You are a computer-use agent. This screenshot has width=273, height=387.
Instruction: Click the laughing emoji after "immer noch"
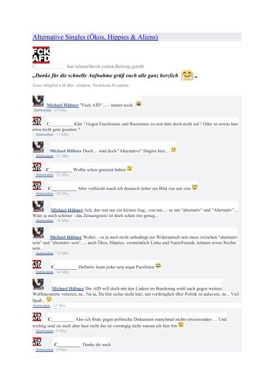[x=139, y=104]
